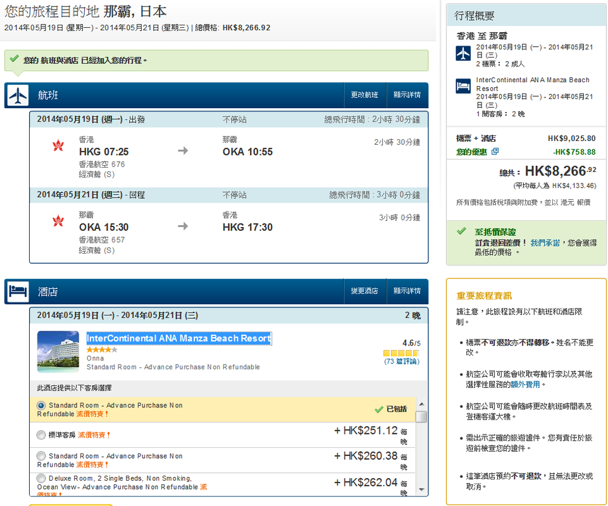This screenshot has width=608, height=506.
Task: Click the airplane icon in 行程概要 sidebar
Action: (x=463, y=53)
